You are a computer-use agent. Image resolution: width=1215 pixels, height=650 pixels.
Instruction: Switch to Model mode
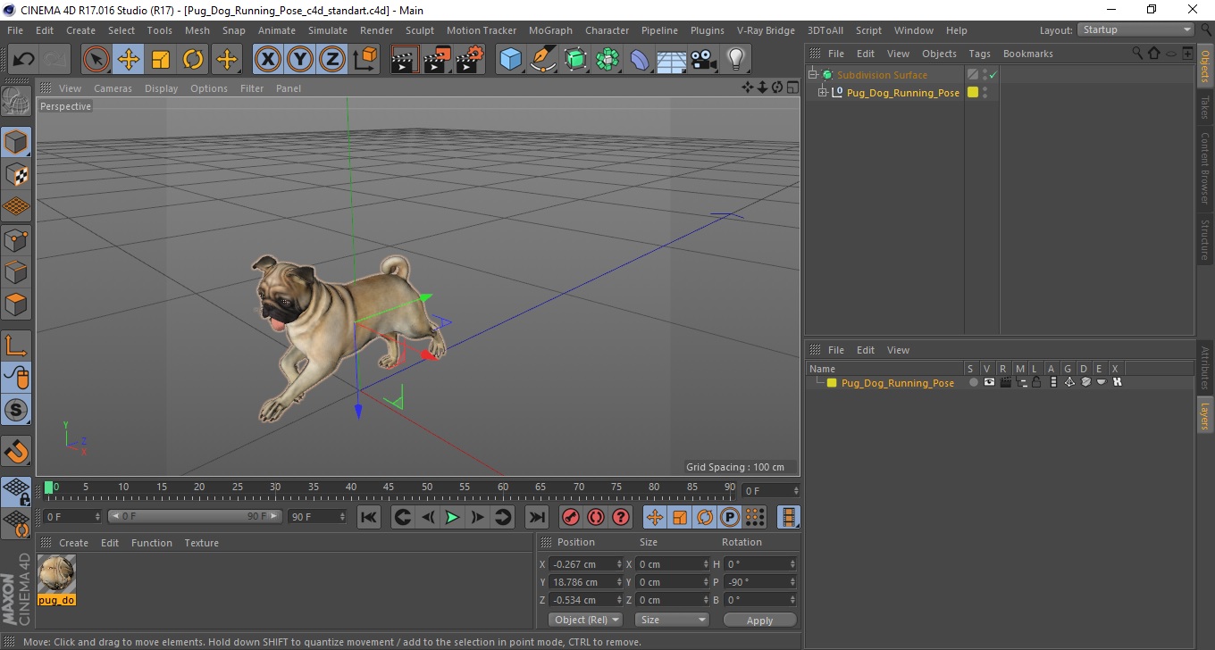[16, 142]
